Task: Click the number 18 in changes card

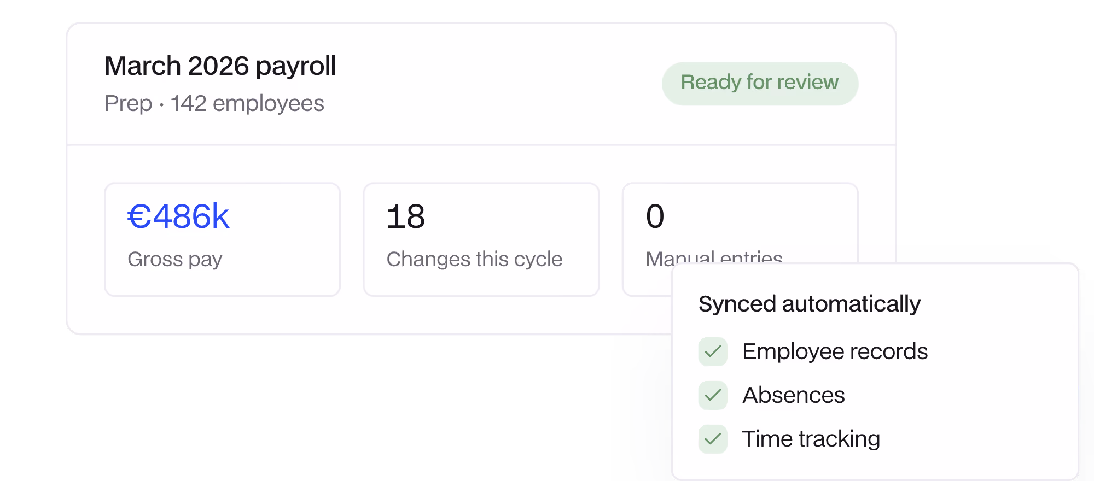Action: pyautogui.click(x=405, y=216)
